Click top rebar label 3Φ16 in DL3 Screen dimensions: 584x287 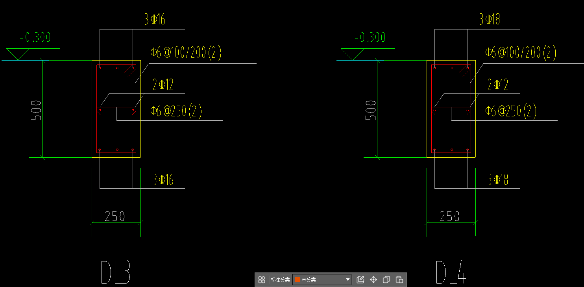click(155, 19)
